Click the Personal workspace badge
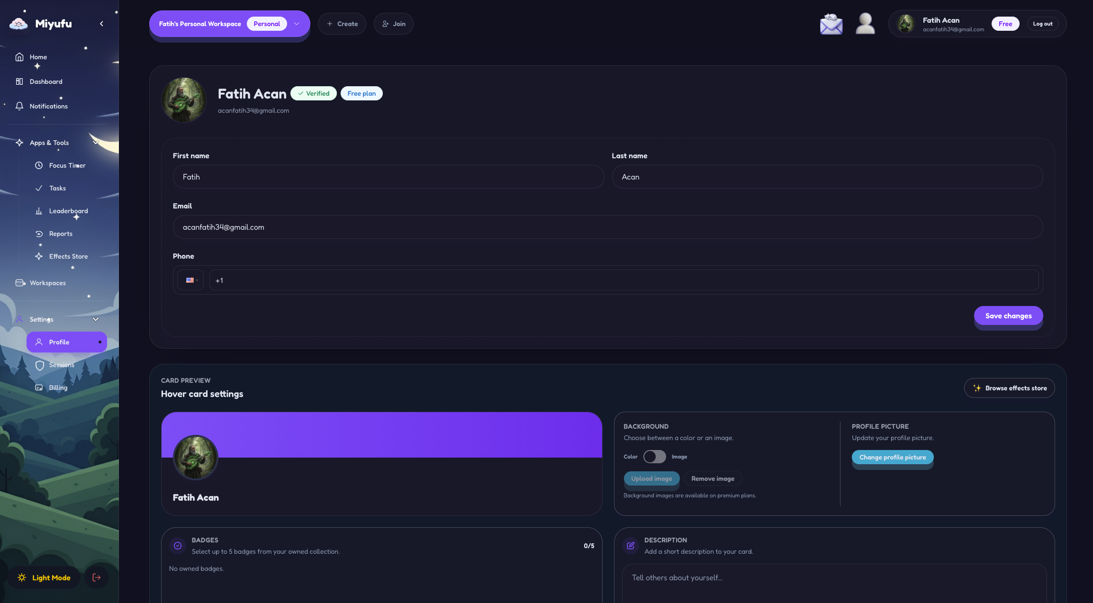 [267, 24]
